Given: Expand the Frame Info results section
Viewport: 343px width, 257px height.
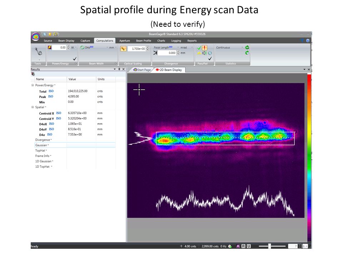Looking at the screenshot, I should [43, 156].
